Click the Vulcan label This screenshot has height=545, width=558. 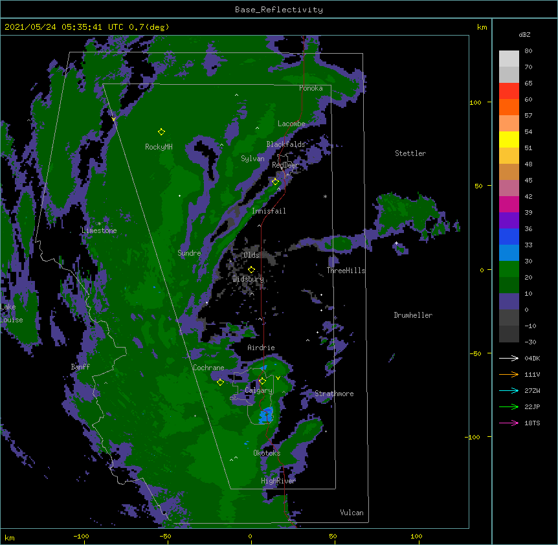coord(352,513)
